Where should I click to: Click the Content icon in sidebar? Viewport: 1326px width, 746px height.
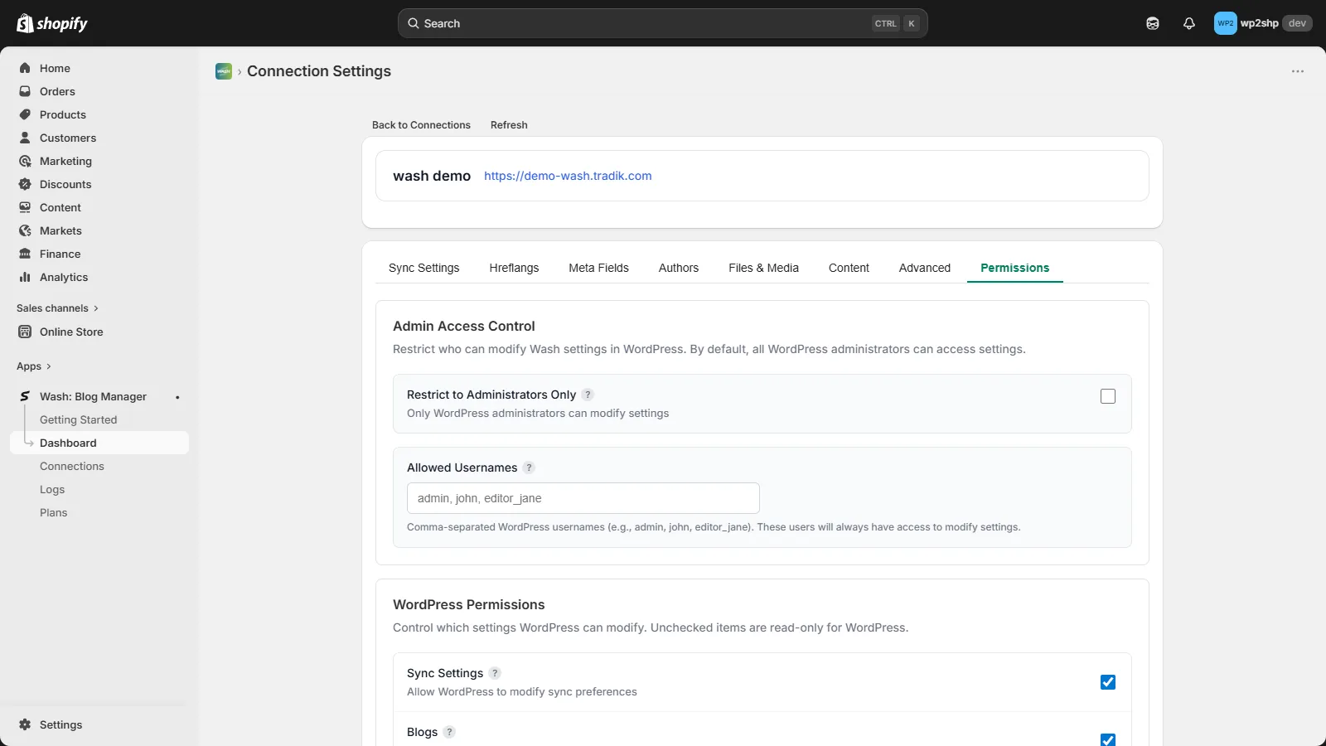(x=25, y=207)
